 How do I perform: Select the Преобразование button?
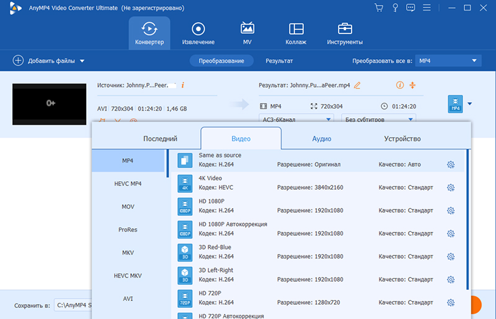pyautogui.click(x=221, y=61)
